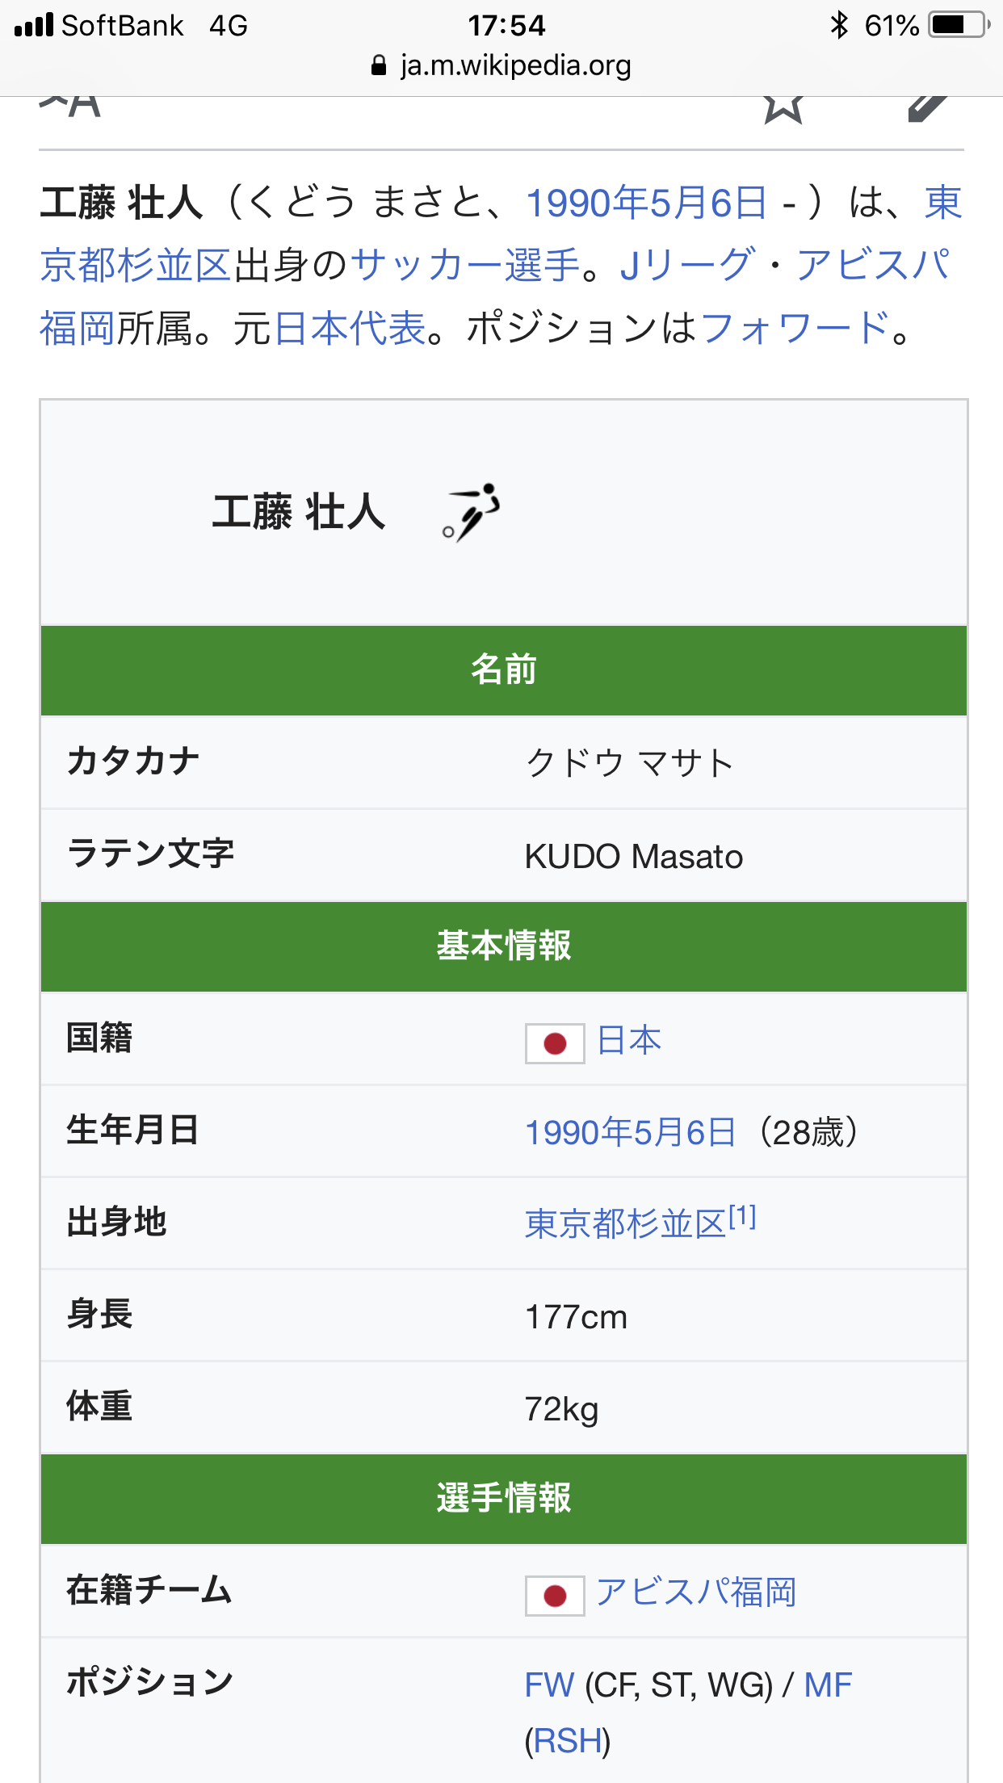Open the birth date link in the 生年月日 row

[x=630, y=1132]
